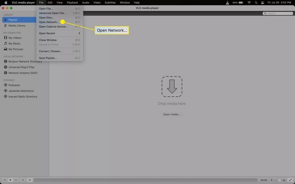Click the fullscreen icon at bottom right
Viewport: 295px width, 184px height.
tap(290, 180)
